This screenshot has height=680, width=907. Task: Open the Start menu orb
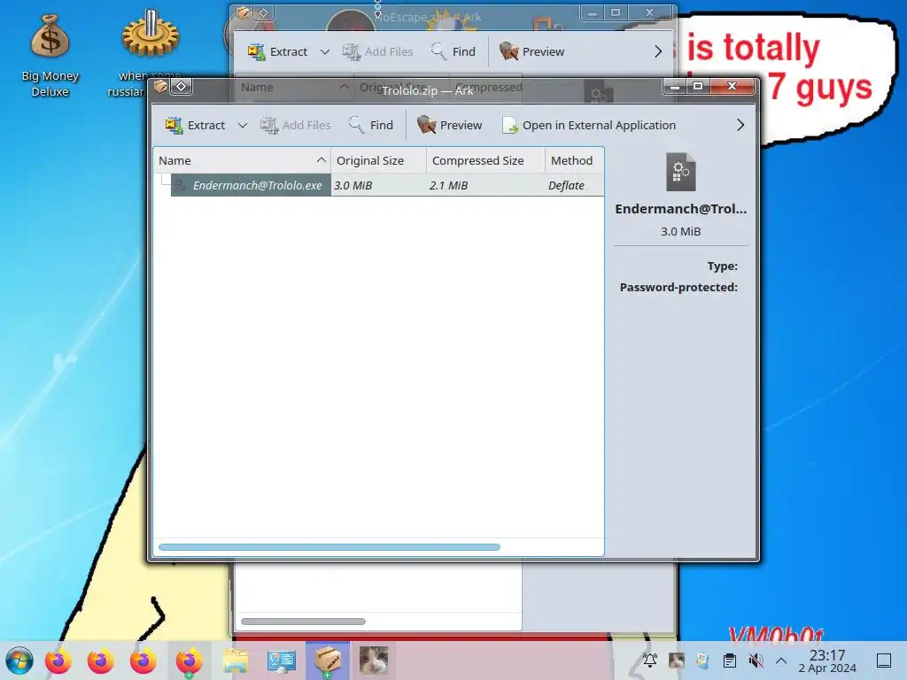coord(19,661)
